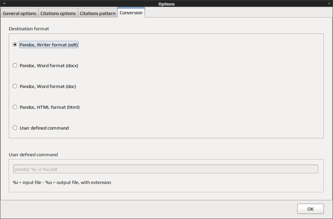
Task: Click the User defined command section heading
Action: click(x=33, y=154)
